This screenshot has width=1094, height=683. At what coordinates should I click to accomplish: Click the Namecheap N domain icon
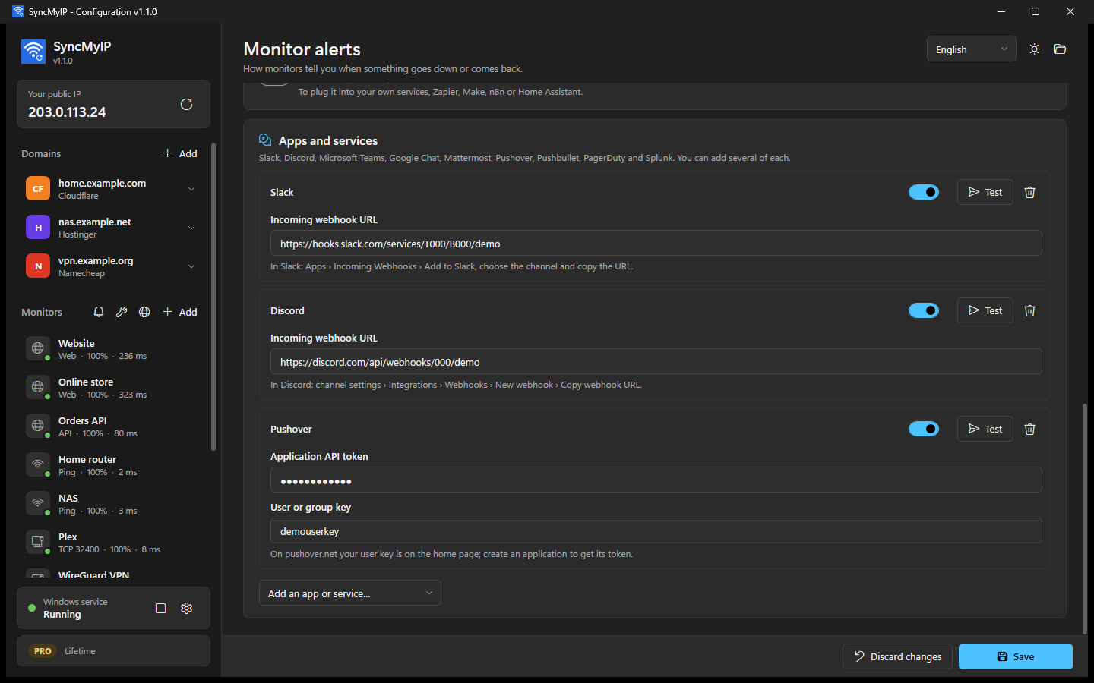tap(38, 266)
